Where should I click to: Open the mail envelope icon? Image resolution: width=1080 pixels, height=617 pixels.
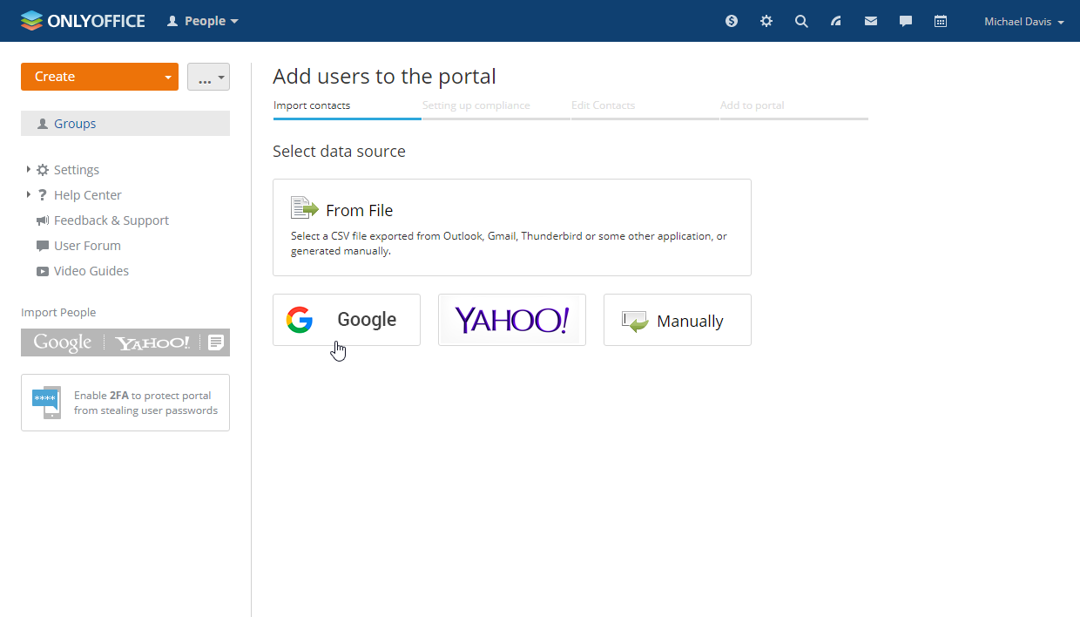[x=871, y=21]
